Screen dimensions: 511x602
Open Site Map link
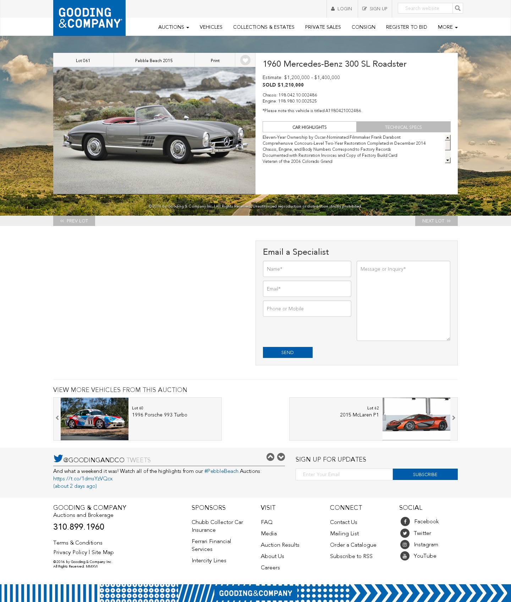click(103, 552)
